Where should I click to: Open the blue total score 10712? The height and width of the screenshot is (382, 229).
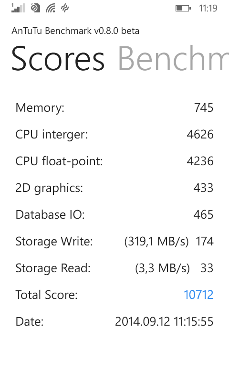click(198, 295)
